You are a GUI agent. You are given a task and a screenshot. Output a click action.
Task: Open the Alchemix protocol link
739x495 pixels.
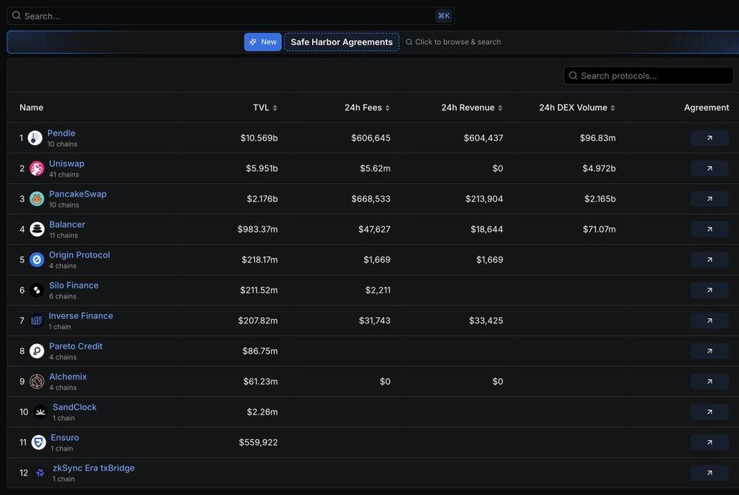point(68,377)
